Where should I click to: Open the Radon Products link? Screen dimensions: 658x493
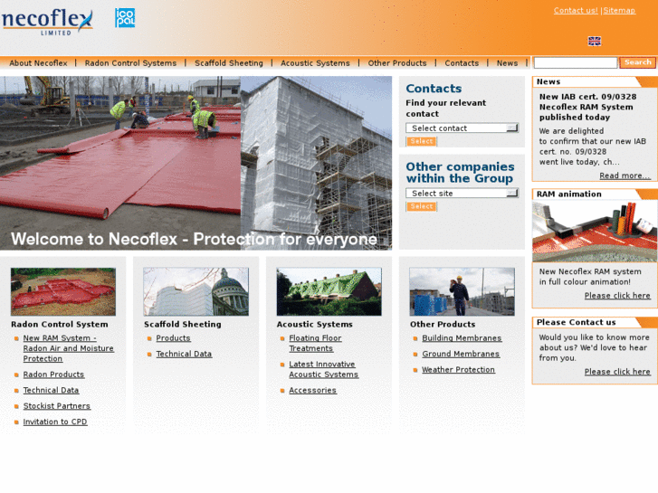(53, 374)
